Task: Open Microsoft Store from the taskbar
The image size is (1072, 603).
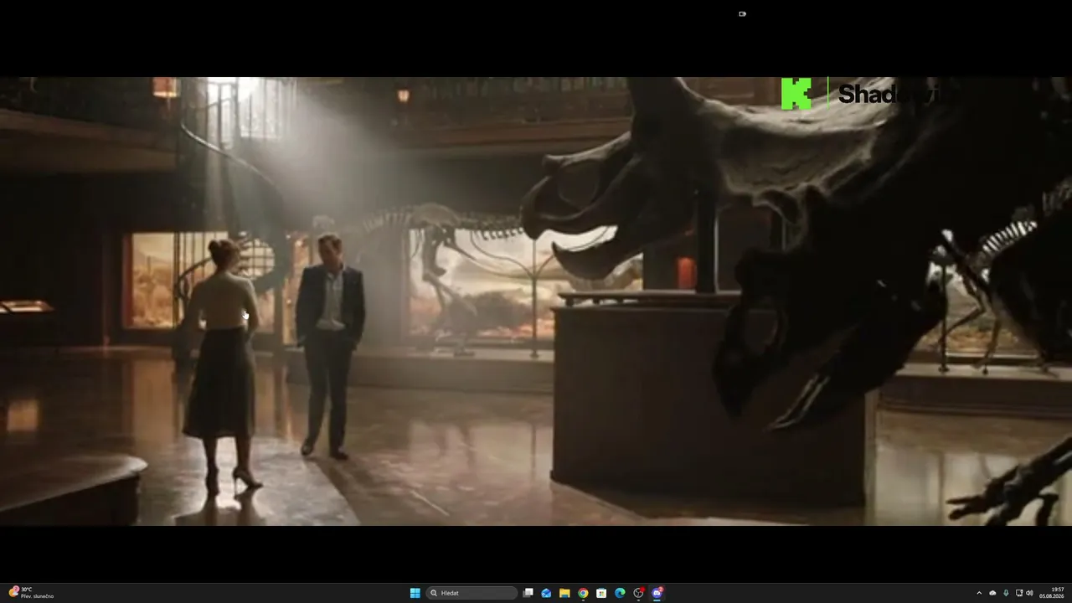Action: (601, 593)
